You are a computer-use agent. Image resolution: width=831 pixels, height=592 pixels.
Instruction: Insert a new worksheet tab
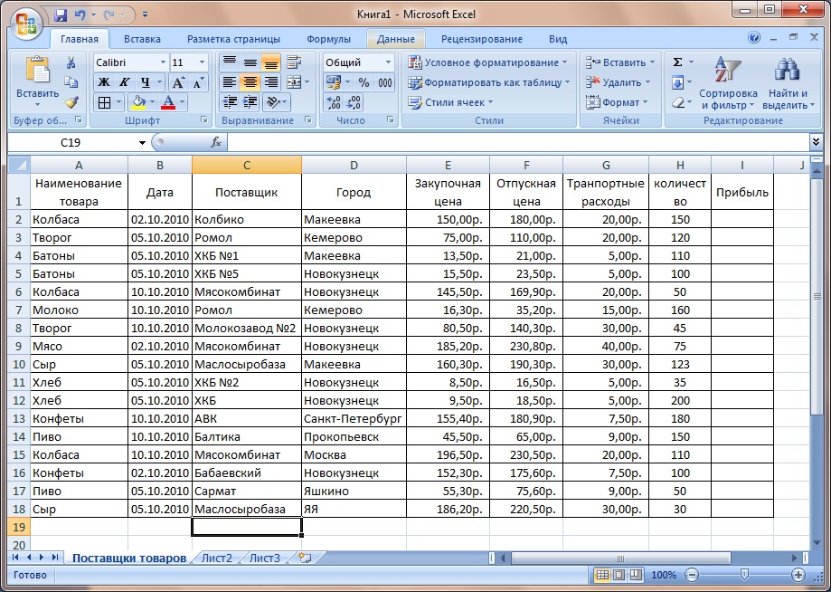coord(305,558)
